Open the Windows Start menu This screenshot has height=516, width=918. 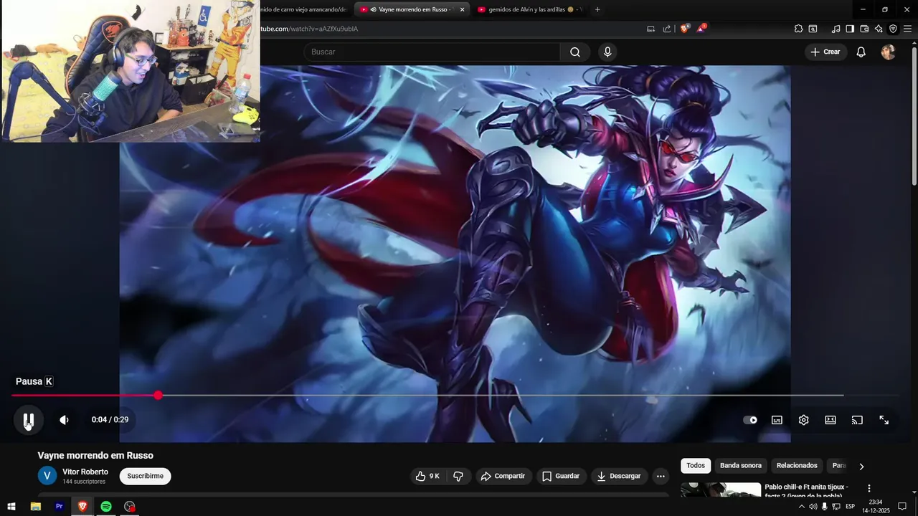point(11,507)
